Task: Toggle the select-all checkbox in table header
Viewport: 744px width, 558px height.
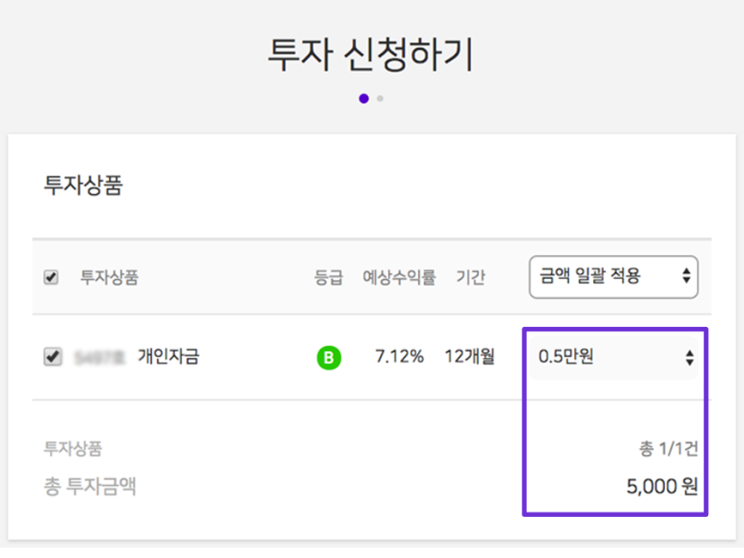Action: click(x=51, y=277)
